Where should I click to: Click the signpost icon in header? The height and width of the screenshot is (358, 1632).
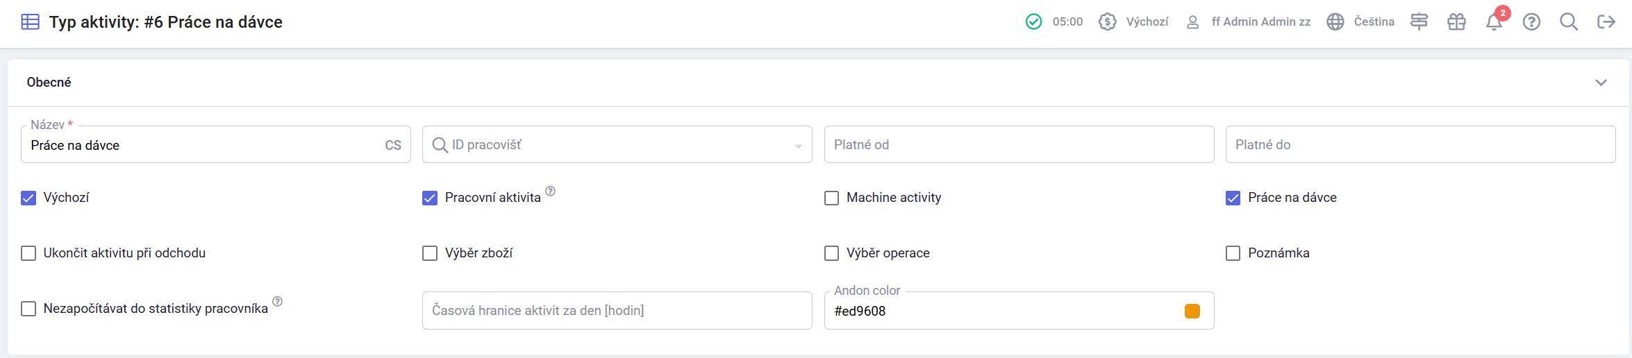pos(1419,22)
